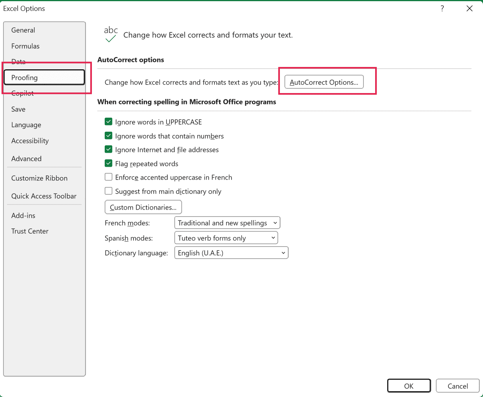
Task: Click the abc proofing checkmark icon
Action: [111, 34]
